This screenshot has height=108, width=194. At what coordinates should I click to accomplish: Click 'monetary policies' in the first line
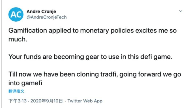coord(107,31)
